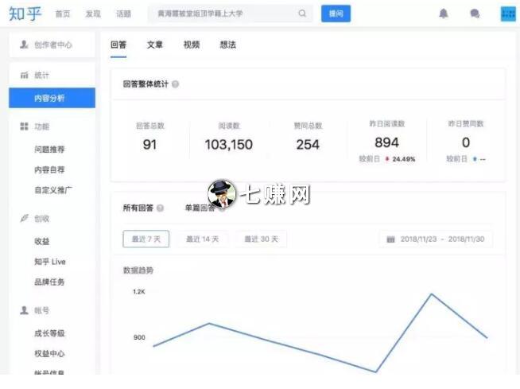Click the calendar icon in date range
The height and width of the screenshot is (389, 520).
coord(390,239)
